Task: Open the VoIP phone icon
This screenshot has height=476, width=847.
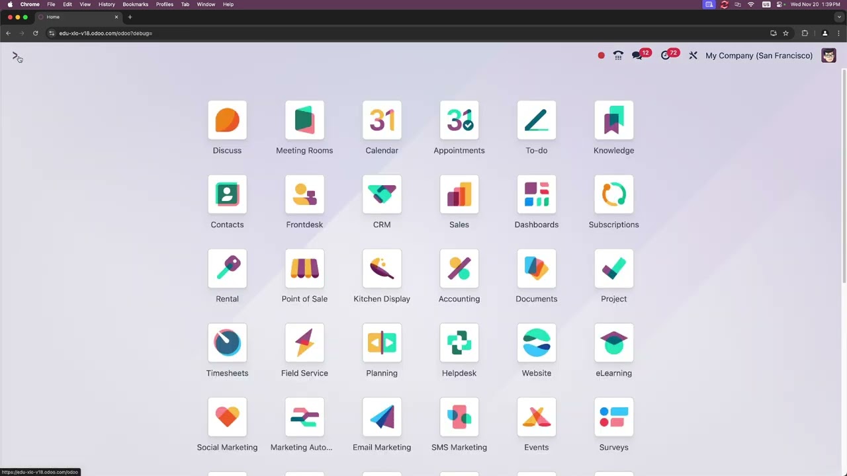Action: click(618, 56)
